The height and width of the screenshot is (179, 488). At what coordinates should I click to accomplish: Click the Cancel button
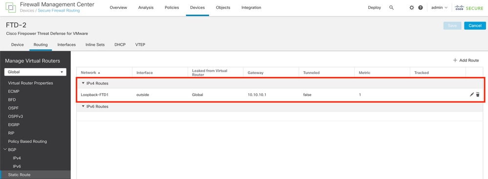[x=475, y=25]
